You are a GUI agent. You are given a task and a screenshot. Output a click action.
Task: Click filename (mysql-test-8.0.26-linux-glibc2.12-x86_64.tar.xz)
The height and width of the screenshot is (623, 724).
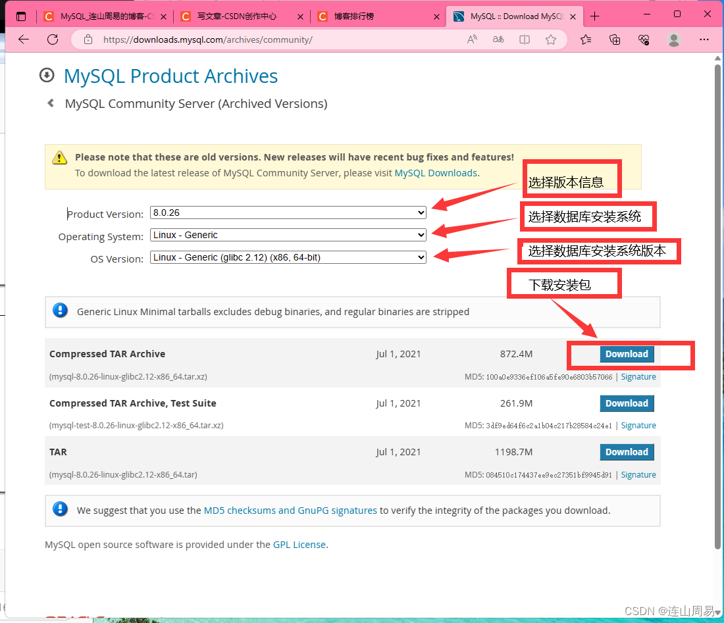136,426
